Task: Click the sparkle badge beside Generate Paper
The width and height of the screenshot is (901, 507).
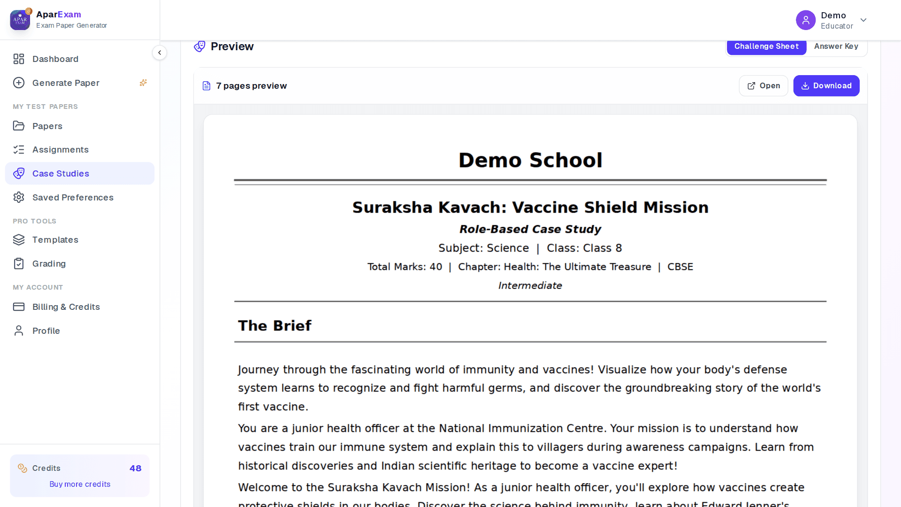Action: 144,83
